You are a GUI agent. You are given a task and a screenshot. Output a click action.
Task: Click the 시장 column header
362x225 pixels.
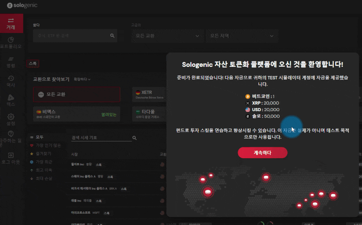[74, 154]
